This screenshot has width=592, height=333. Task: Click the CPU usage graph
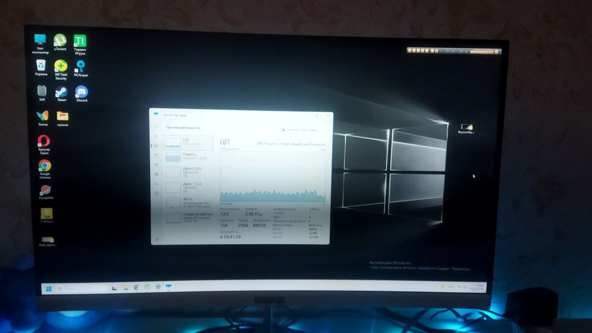tap(272, 176)
